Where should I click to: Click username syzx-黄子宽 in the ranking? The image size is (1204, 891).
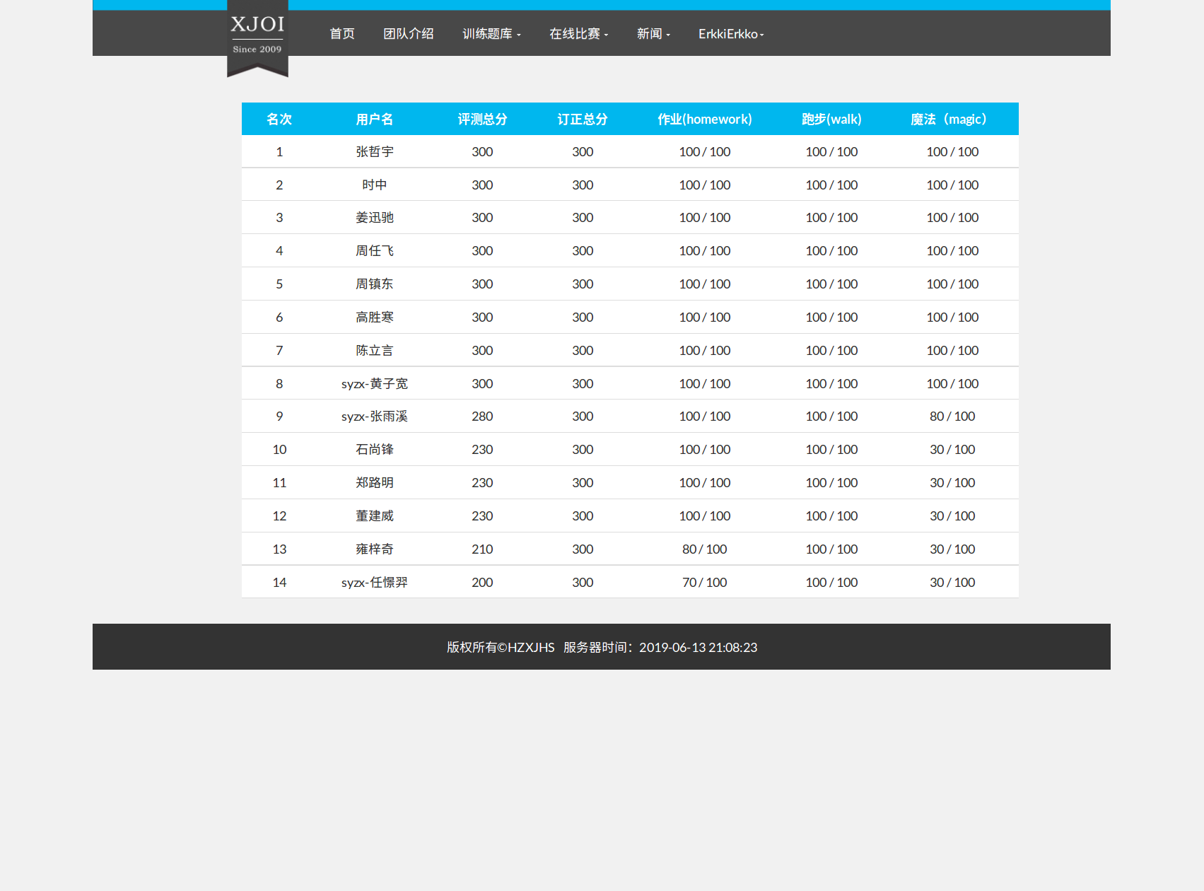[374, 384]
